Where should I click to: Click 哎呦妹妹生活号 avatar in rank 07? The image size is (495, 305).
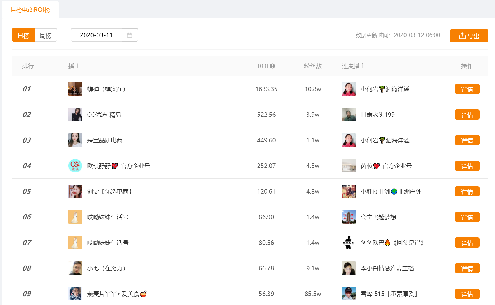tap(75, 243)
